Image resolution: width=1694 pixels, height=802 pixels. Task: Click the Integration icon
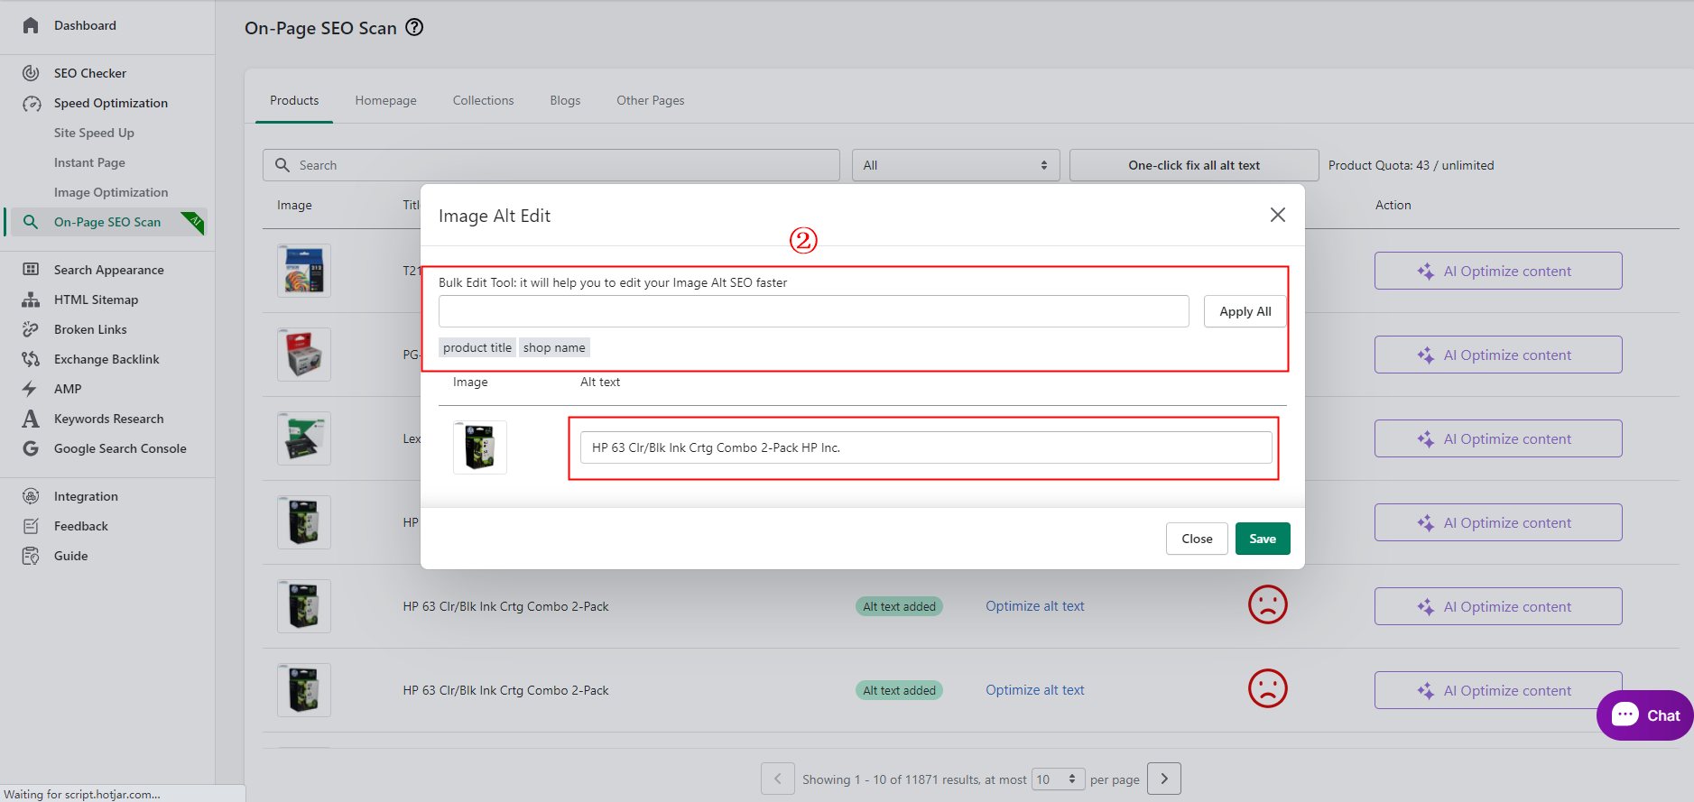coord(31,496)
